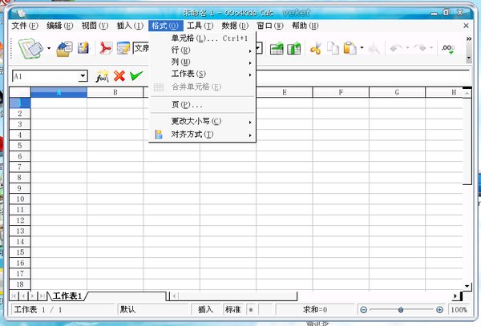Click the zoom in plus button

point(439,310)
